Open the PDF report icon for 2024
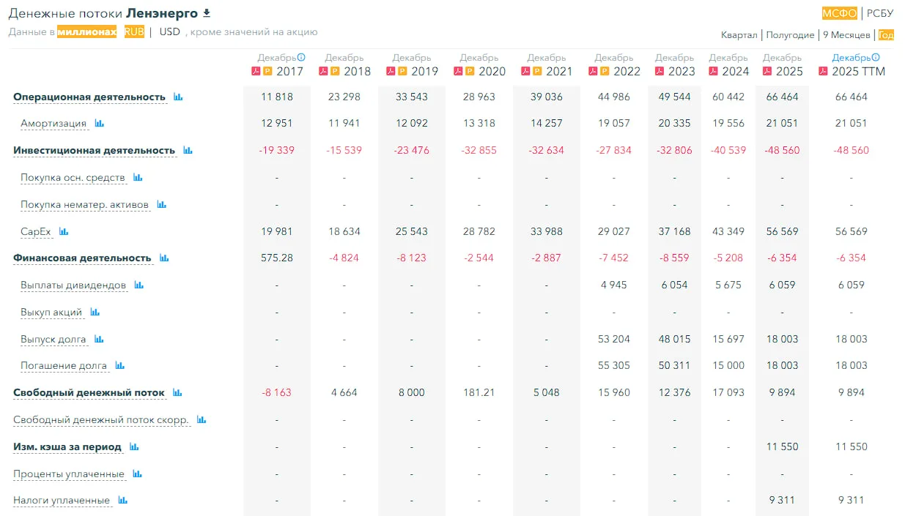This screenshot has width=905, height=516. 713,71
